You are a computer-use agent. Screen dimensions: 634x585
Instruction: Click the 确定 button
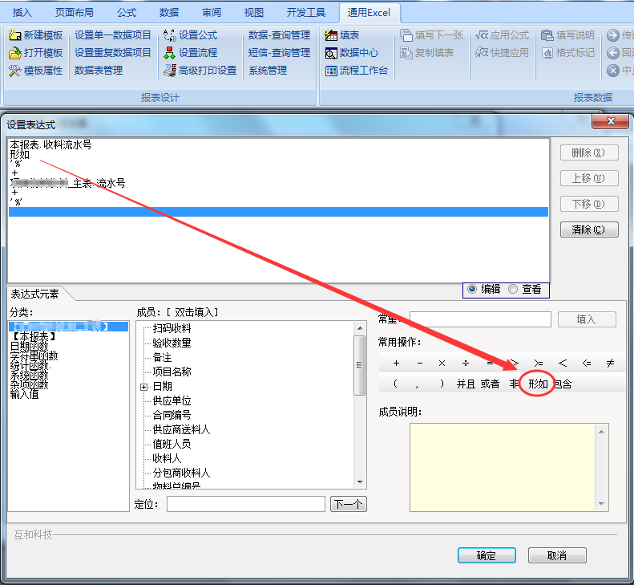(487, 555)
